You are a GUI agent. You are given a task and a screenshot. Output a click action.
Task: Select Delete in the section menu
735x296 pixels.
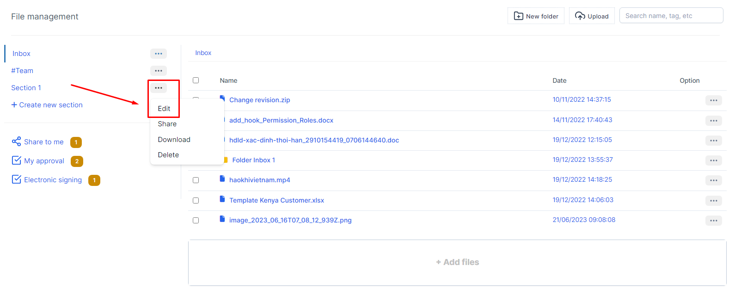pyautogui.click(x=168, y=155)
